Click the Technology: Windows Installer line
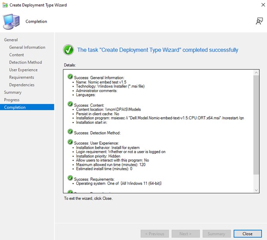The height and width of the screenshot is (240, 267). click(x=110, y=86)
